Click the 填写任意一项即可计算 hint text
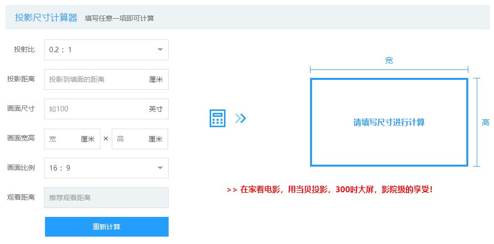The height and width of the screenshot is (244, 494). click(119, 18)
